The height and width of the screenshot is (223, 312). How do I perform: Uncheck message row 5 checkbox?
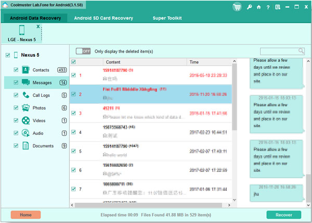(x=73, y=151)
